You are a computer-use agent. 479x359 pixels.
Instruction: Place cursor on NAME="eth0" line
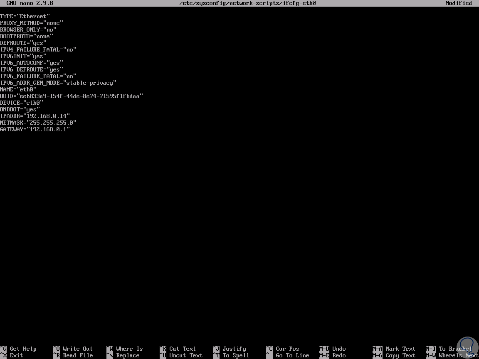(18, 89)
